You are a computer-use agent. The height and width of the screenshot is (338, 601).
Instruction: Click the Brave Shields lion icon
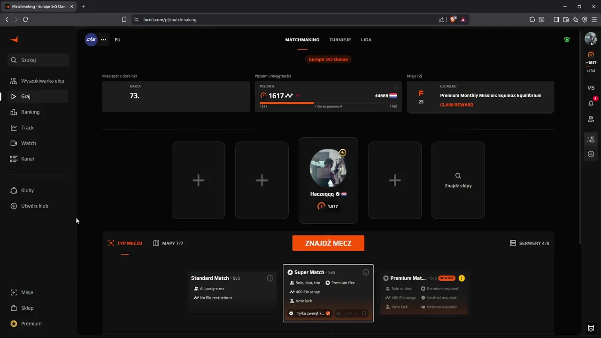pos(453,19)
